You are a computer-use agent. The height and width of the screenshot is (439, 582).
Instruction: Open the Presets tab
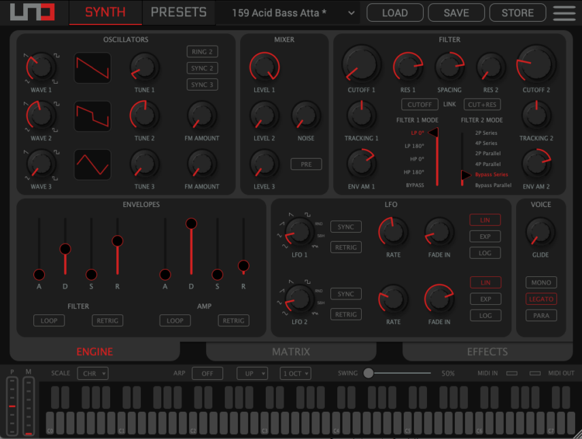[178, 12]
